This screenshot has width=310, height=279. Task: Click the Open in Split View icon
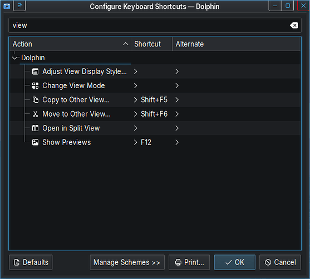click(x=36, y=128)
